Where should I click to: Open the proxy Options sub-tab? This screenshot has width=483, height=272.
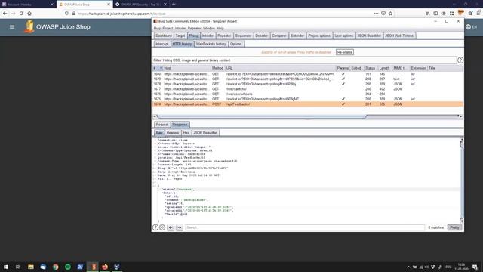click(236, 44)
